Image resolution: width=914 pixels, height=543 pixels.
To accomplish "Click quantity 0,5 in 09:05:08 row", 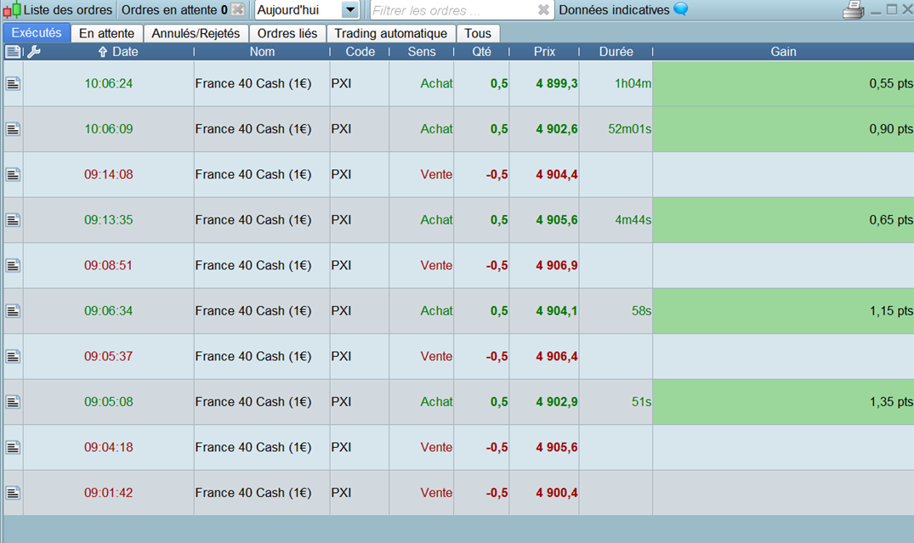I will point(481,402).
